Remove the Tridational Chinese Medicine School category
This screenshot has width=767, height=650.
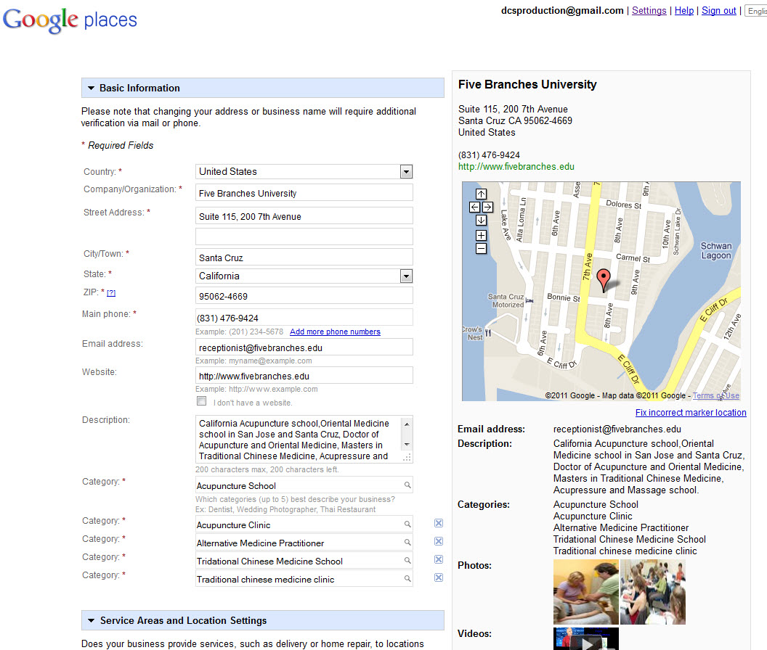(x=439, y=559)
